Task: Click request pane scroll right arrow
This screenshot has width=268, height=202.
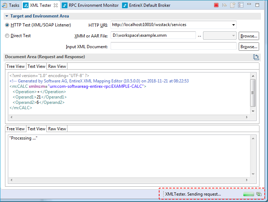Action: tap(247, 117)
